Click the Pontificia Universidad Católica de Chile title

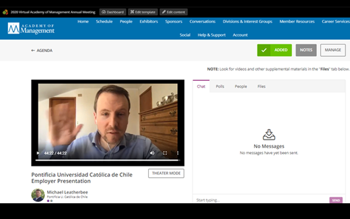point(82,177)
